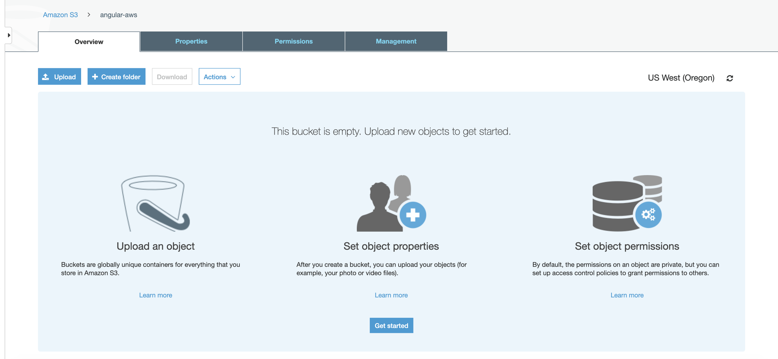The image size is (778, 359).
Task: Go to the Management tab
Action: 396,41
